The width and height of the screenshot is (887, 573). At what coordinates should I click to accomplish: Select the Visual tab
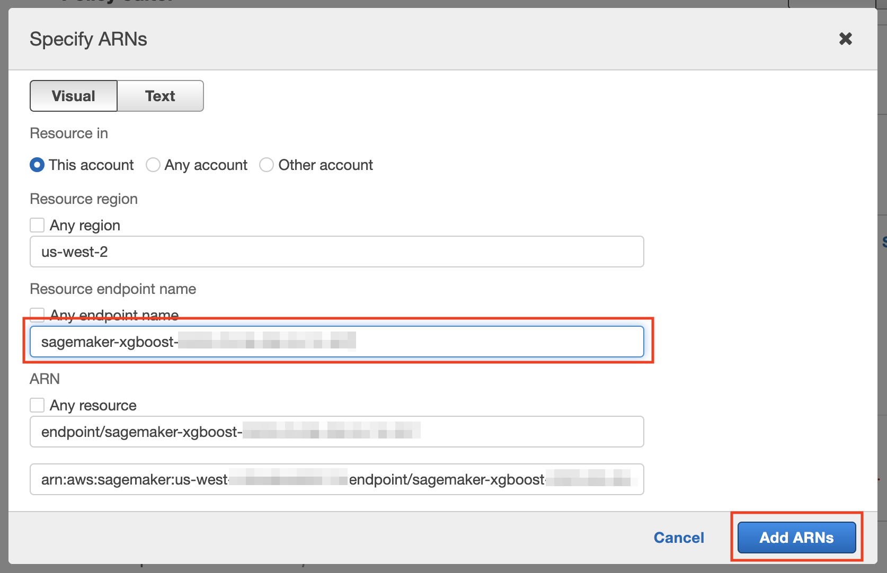click(x=73, y=96)
